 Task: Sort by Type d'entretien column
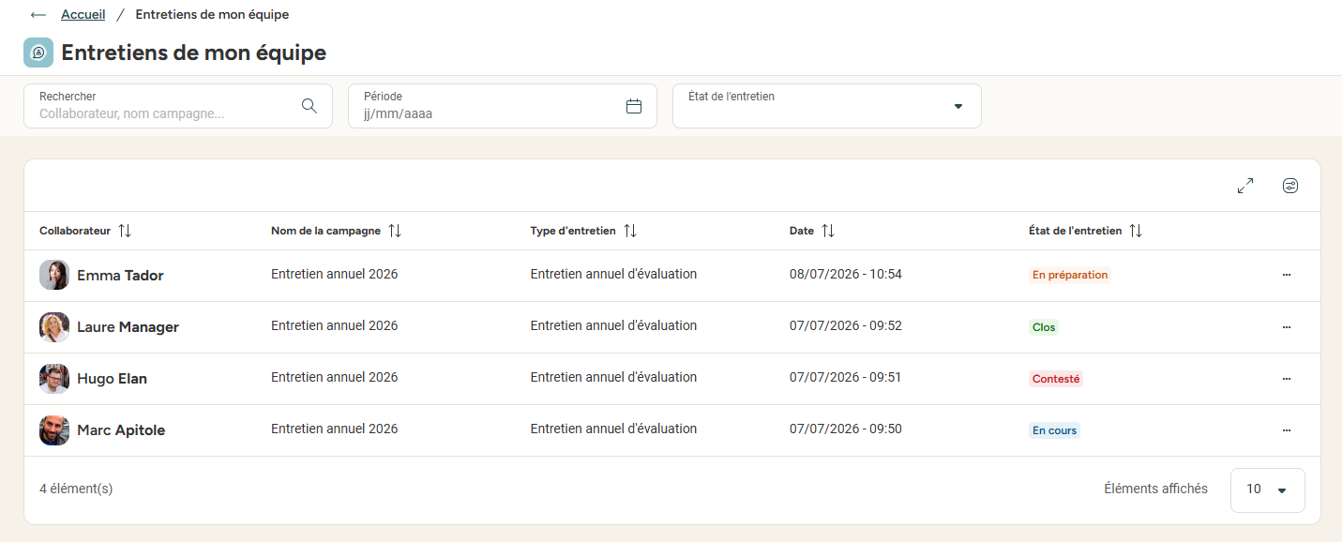click(x=630, y=231)
